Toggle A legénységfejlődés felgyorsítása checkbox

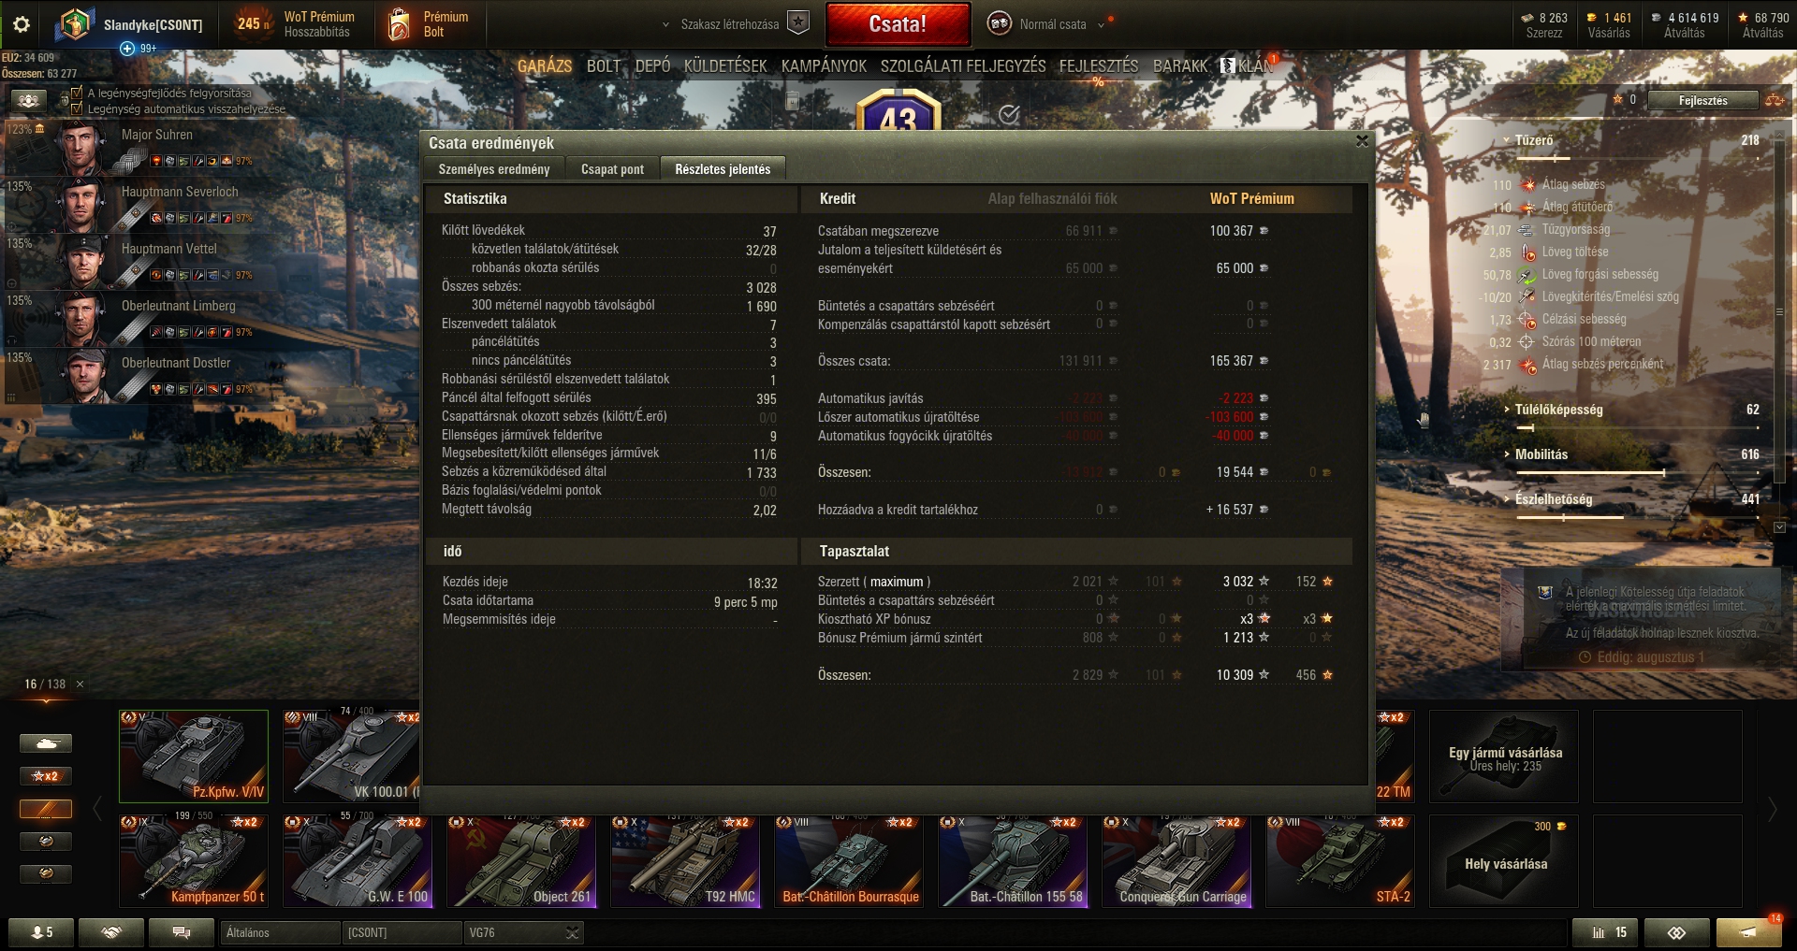point(77,93)
